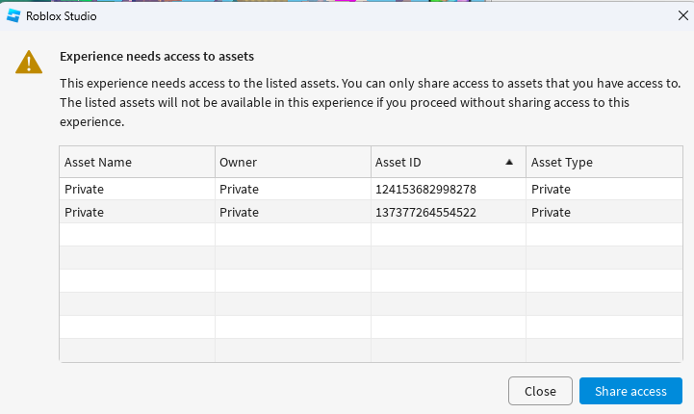
Task: Click the Roblox Studio logo icon
Action: 13,16
